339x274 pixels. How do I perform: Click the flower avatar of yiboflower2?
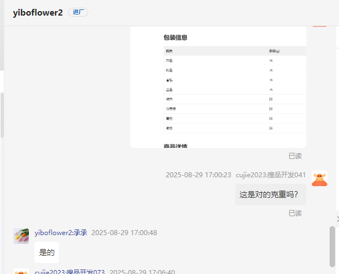[21, 236]
